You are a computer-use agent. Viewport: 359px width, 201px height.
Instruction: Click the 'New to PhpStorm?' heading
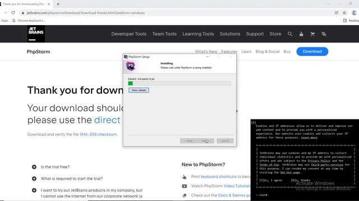tap(203, 164)
